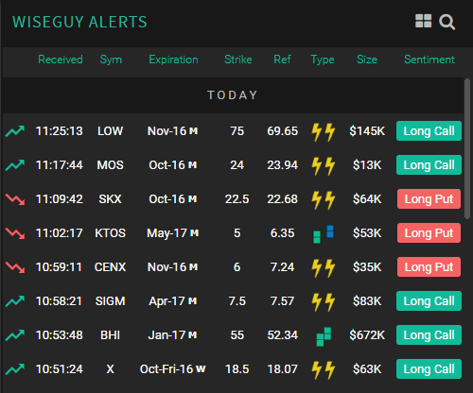The image size is (473, 393).
Task: Click the vertical scrollbar thumb
Action: [x=467, y=148]
